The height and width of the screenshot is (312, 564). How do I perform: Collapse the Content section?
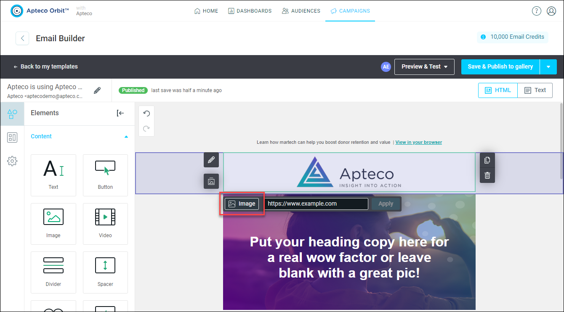(126, 137)
